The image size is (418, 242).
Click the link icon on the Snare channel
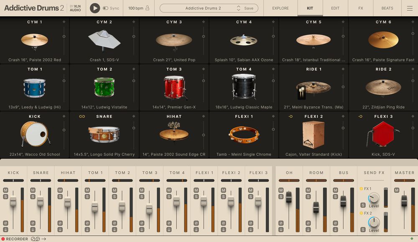[x=82, y=116]
